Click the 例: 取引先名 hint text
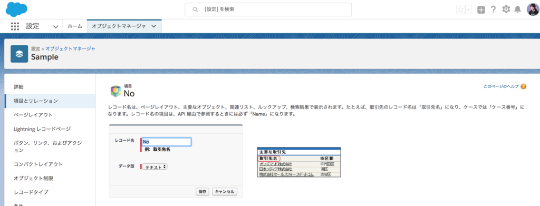540x206 pixels. (x=158, y=150)
